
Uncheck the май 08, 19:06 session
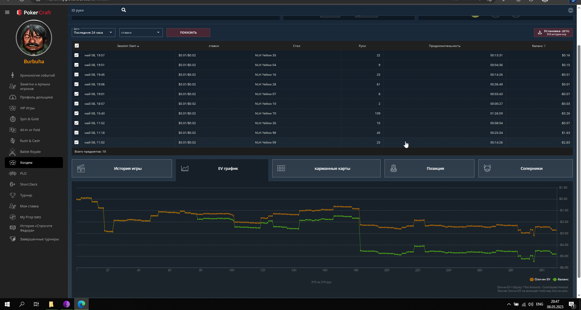[x=76, y=84]
